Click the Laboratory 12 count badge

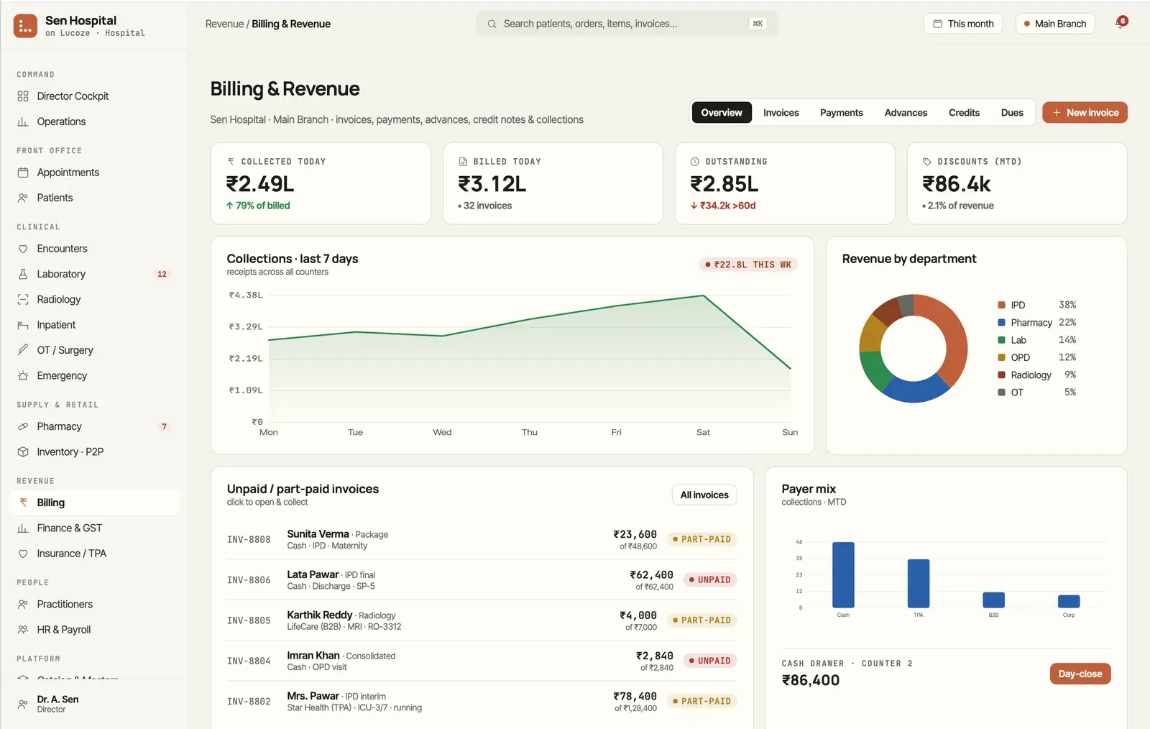click(162, 274)
